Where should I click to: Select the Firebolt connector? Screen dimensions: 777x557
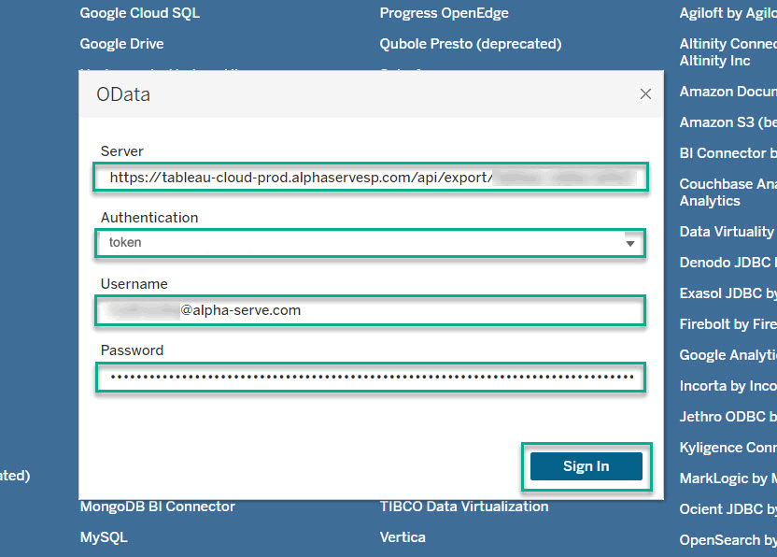point(728,323)
